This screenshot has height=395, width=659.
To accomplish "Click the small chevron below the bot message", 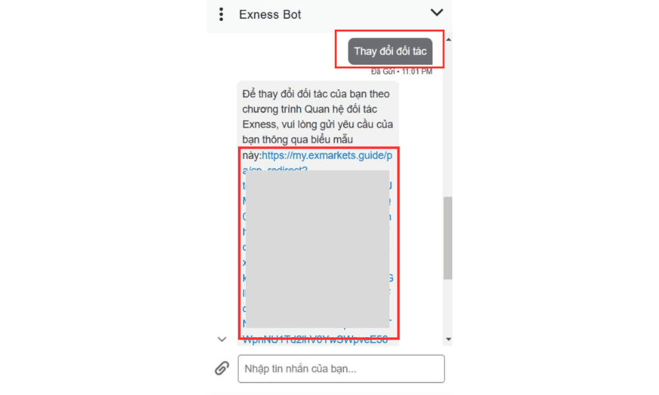I will [222, 339].
